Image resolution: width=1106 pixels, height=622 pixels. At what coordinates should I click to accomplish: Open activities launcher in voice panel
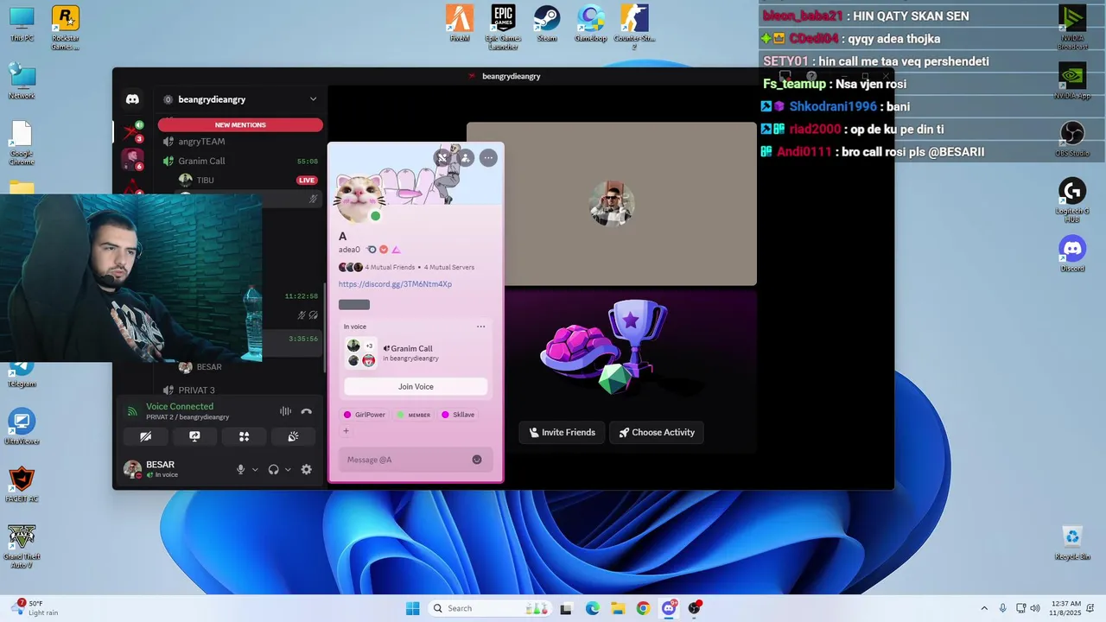point(244,436)
